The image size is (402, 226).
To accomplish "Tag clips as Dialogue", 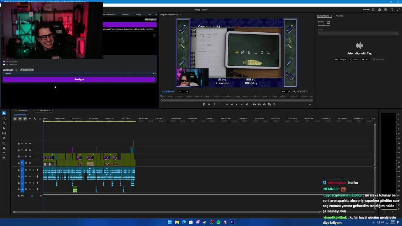I will (x=341, y=59).
